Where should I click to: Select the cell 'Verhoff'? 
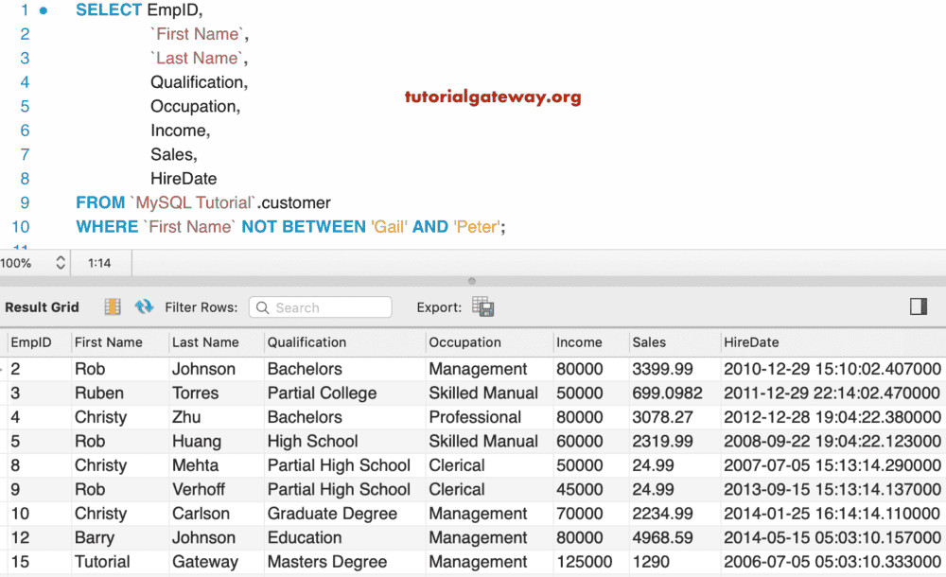[x=199, y=489]
